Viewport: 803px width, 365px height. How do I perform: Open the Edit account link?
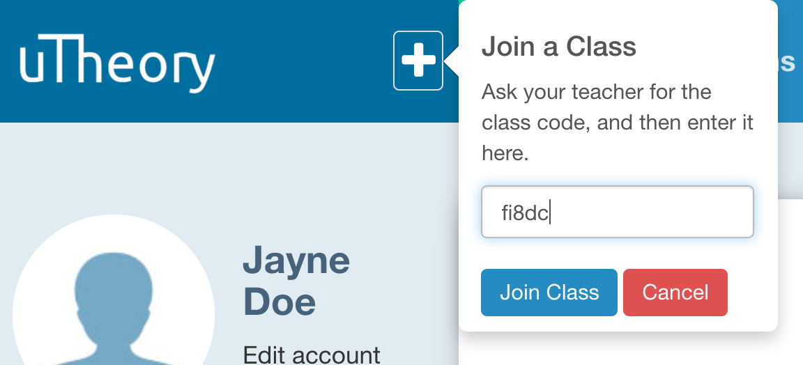pos(312,355)
